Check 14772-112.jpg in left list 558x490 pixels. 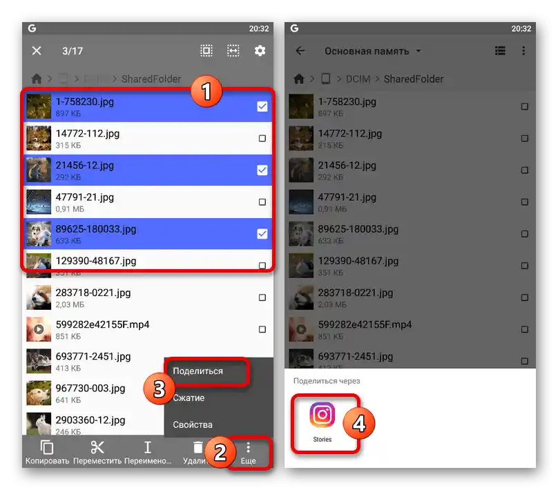262,138
